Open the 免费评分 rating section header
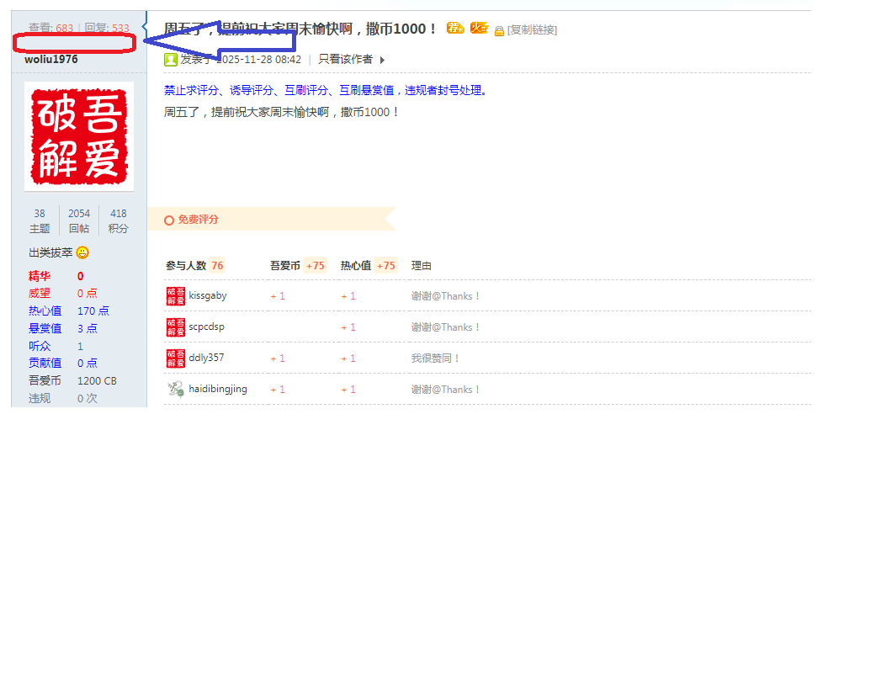The width and height of the screenshot is (881, 685). 198,220
